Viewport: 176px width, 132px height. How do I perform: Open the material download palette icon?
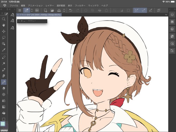coord(172,51)
